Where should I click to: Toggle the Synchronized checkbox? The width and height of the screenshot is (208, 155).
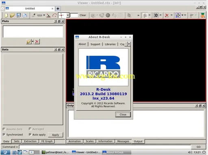pyautogui.click(x=4, y=135)
